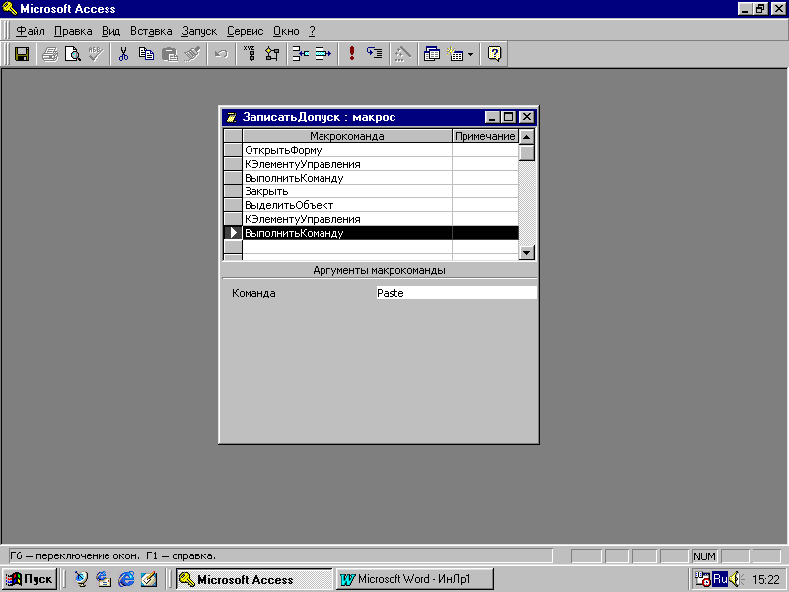Click the highlighted ВыполнитьКоманду row
789x592 pixels.
click(380, 233)
